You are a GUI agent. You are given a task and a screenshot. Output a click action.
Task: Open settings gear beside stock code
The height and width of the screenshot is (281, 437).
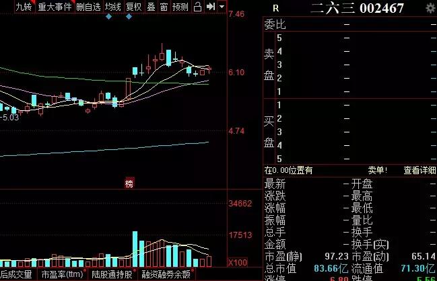(431, 8)
